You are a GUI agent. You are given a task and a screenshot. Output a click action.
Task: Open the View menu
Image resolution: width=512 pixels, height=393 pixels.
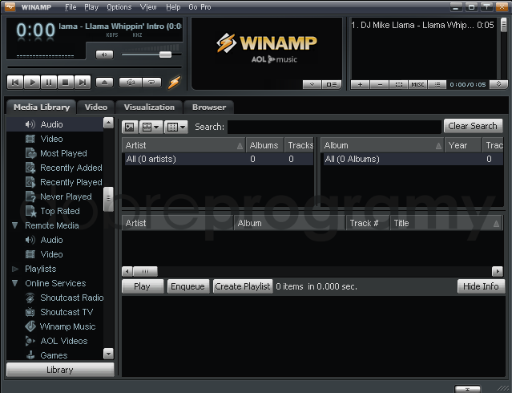[x=148, y=7]
